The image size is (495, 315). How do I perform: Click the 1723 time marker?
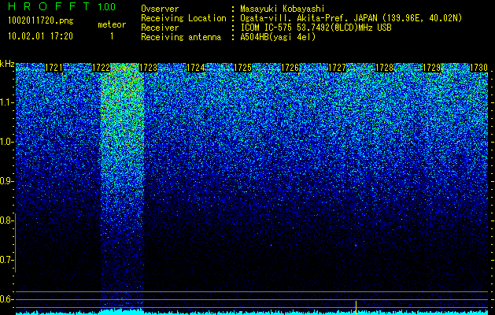click(148, 68)
